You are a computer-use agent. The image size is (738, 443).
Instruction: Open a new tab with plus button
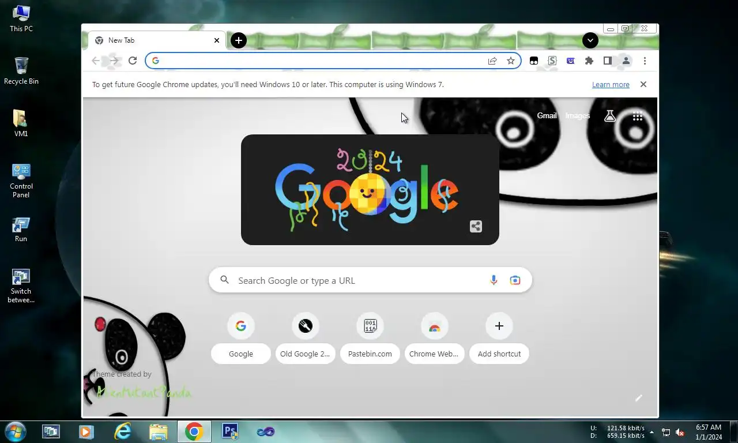(239, 40)
